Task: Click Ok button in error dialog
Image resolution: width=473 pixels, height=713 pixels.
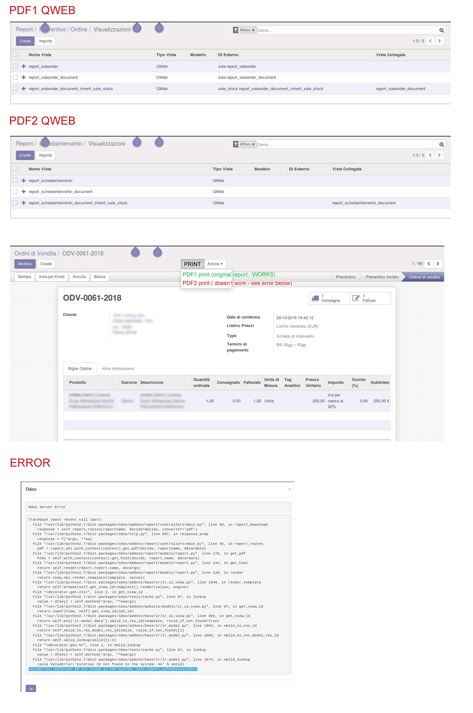Action: click(x=31, y=689)
